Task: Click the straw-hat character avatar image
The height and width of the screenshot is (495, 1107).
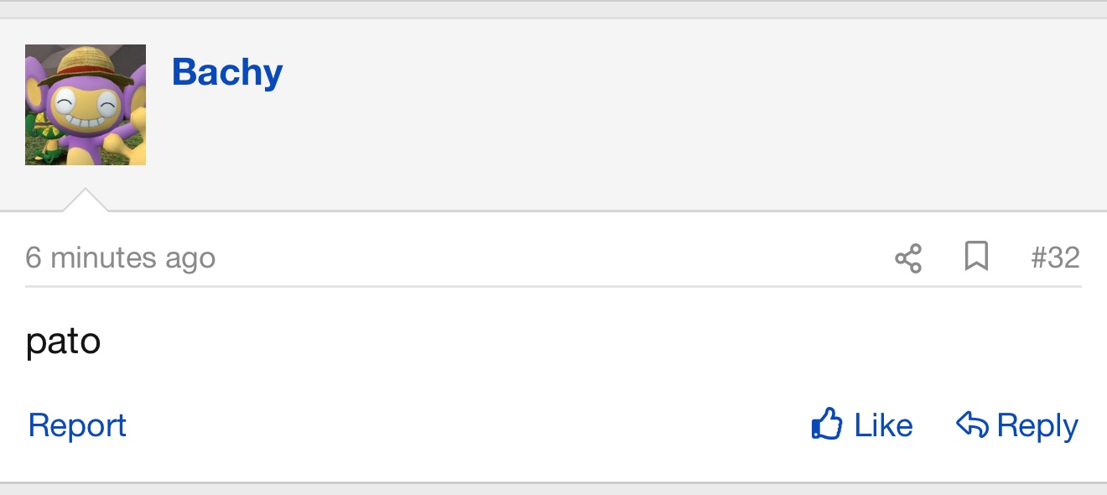Action: (86, 105)
